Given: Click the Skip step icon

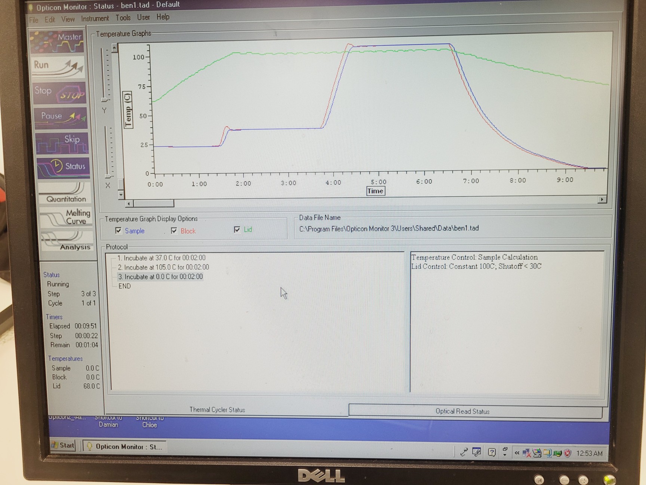Looking at the screenshot, I should coord(62,143).
